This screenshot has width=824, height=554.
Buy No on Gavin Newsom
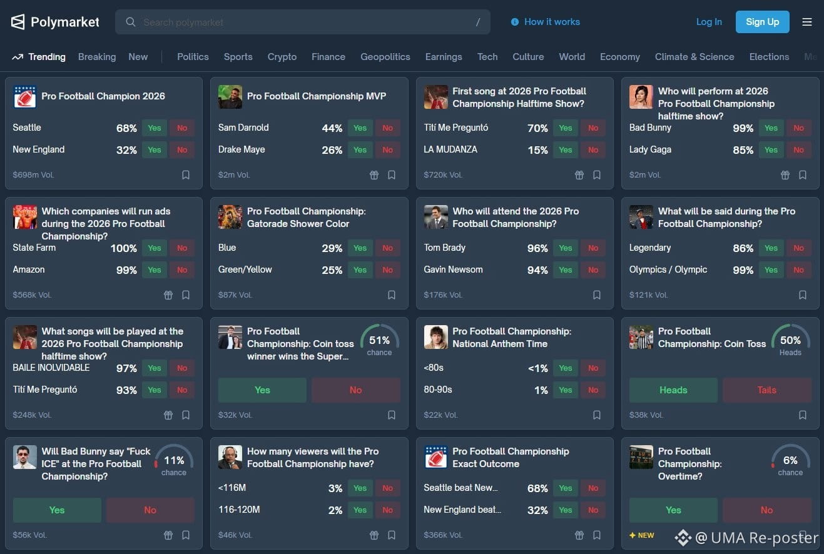[x=593, y=270]
